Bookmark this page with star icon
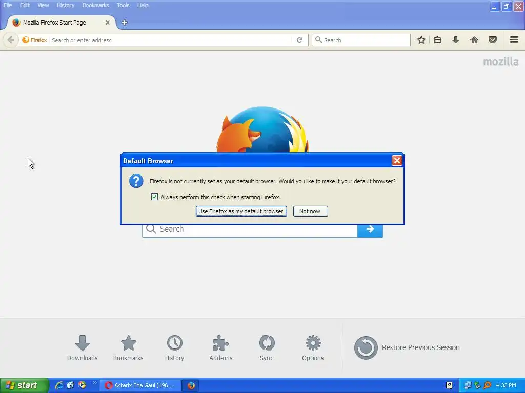 coord(421,40)
